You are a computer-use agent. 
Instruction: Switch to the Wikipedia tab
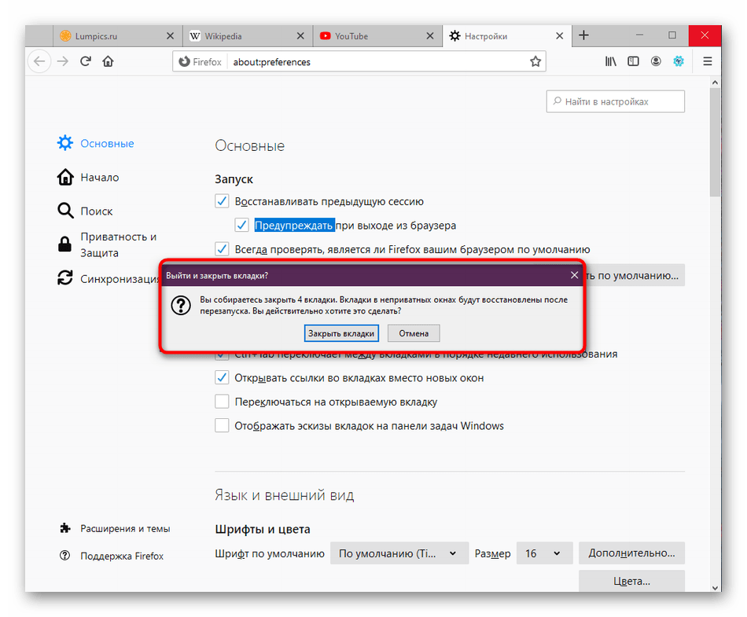click(x=248, y=36)
